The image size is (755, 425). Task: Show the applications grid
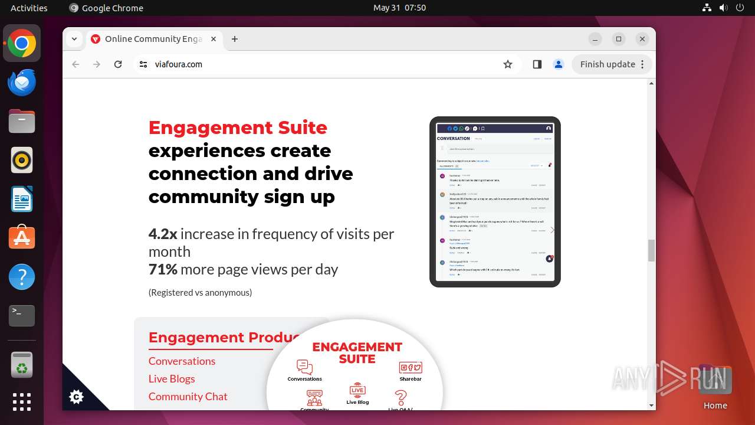pyautogui.click(x=22, y=402)
